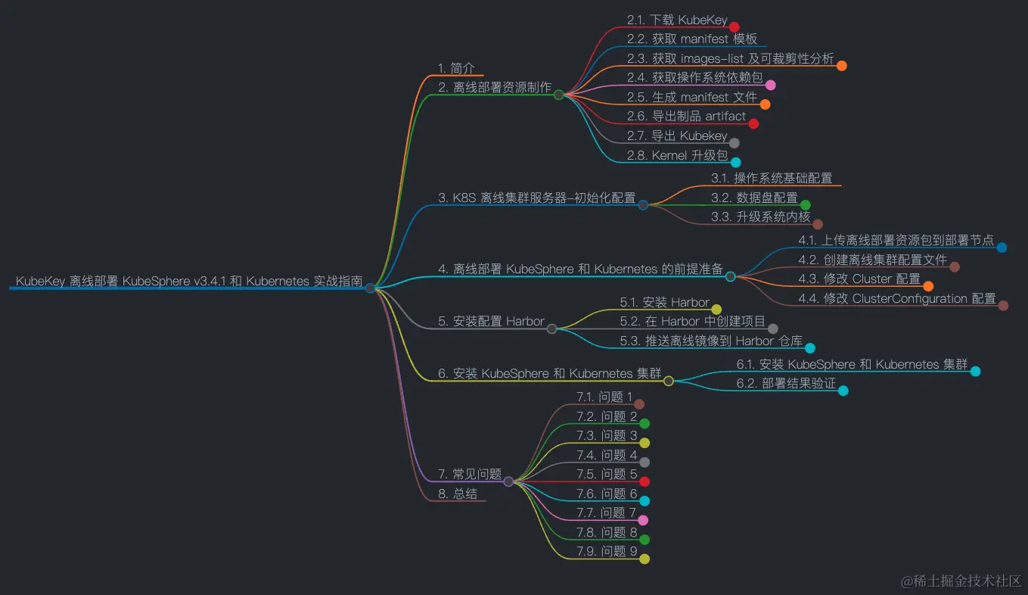Click the blue circle on "3. K8S 离线集群服务器-初始化配置"
The image size is (1028, 595).
click(642, 203)
